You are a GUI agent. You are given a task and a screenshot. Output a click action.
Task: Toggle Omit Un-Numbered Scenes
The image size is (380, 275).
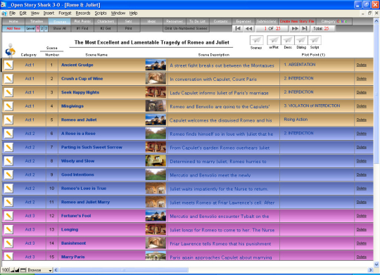(186, 29)
